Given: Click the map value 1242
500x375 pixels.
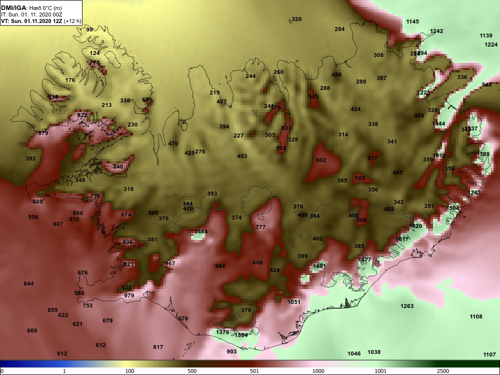Looking at the screenshot, I should 436,31.
